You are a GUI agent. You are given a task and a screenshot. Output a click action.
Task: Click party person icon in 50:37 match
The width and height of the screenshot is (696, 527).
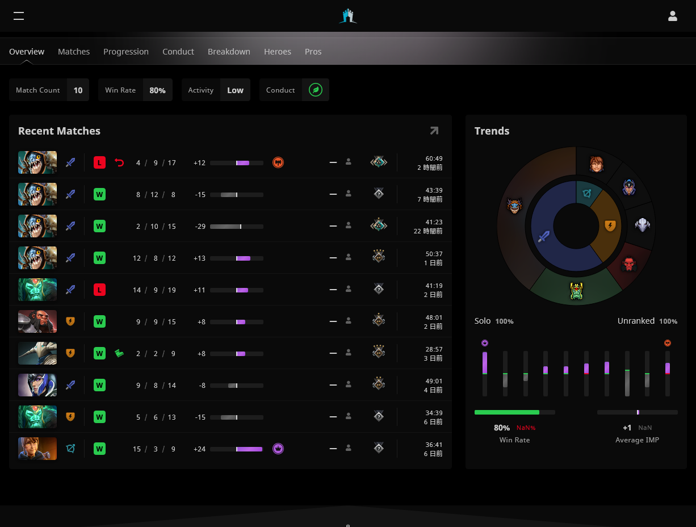coord(349,258)
